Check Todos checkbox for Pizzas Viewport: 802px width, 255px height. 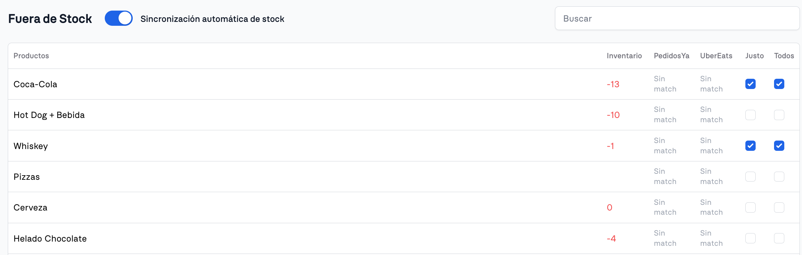coord(779,177)
